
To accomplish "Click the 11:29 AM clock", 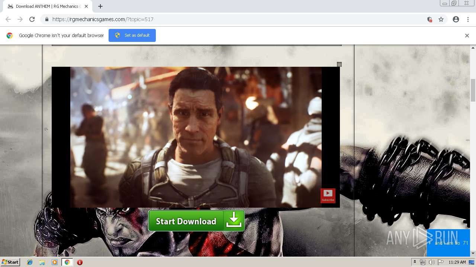I will 457,262.
